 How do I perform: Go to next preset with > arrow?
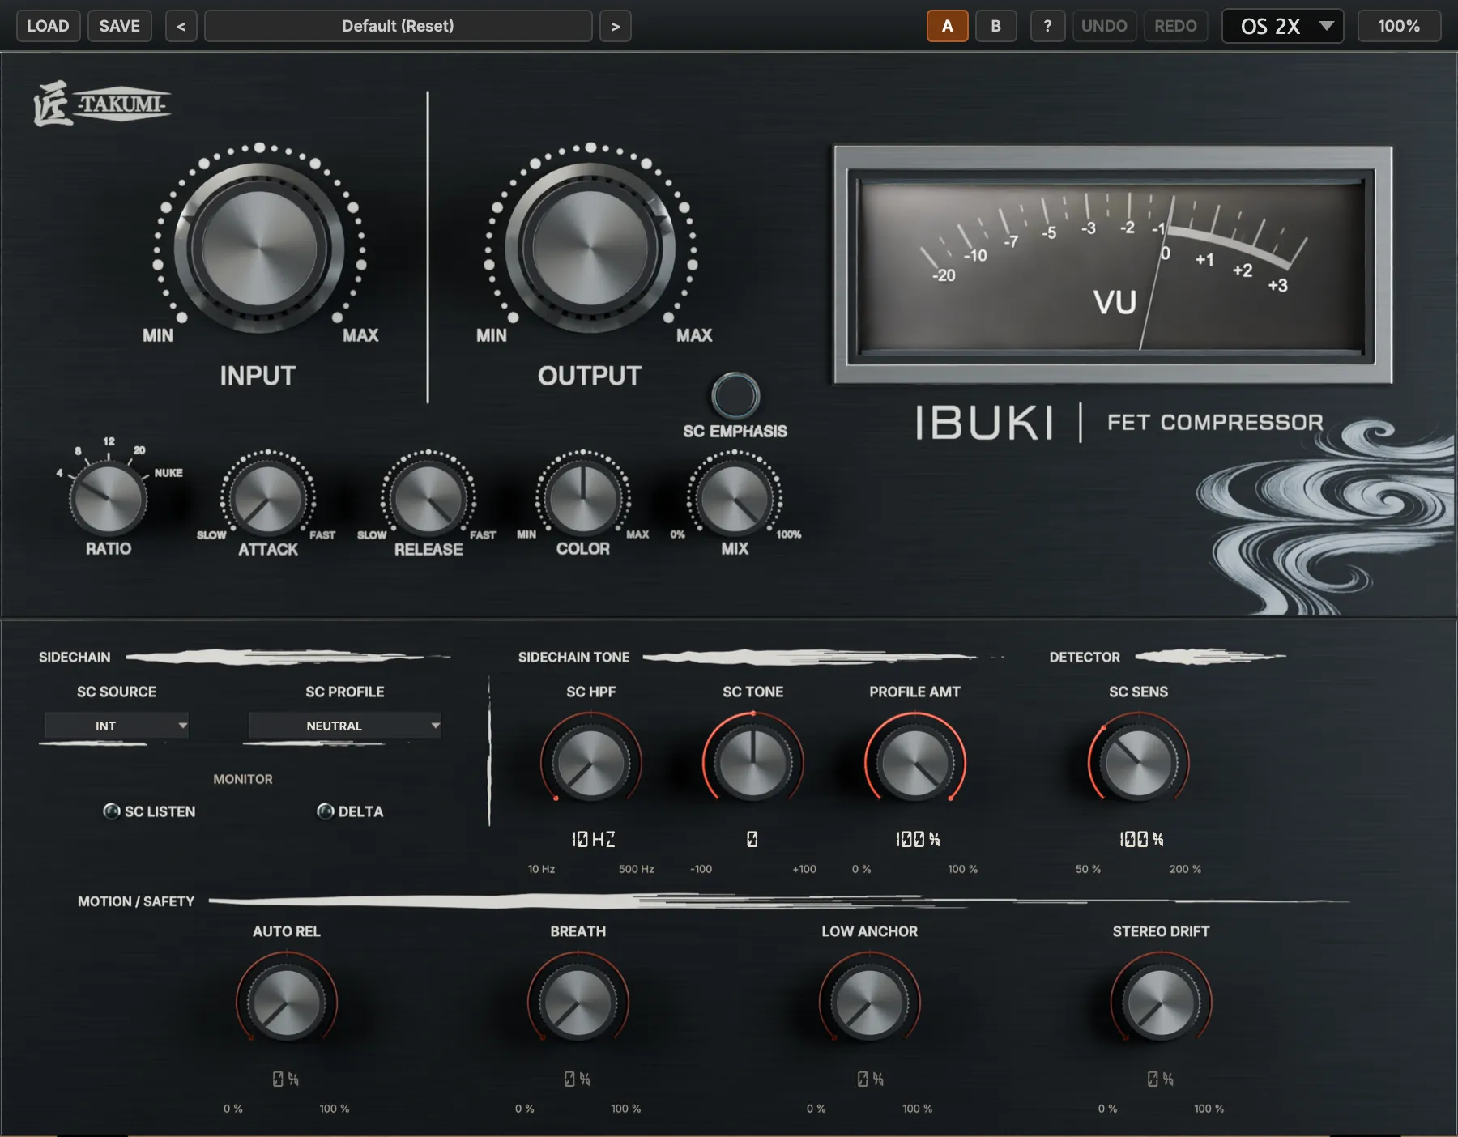615,26
